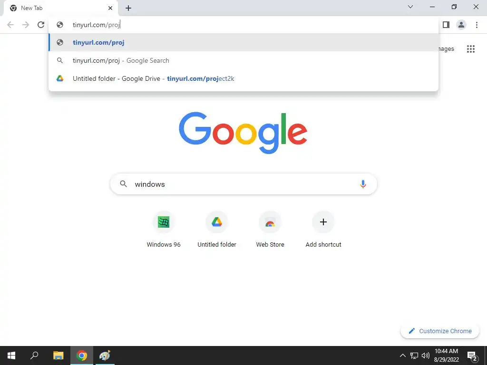Image resolution: width=487 pixels, height=365 pixels.
Task: Start voice search with the microphone
Action: click(x=363, y=184)
